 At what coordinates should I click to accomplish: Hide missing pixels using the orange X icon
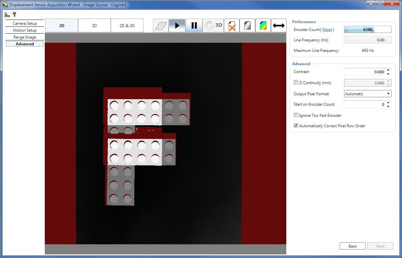[231, 25]
